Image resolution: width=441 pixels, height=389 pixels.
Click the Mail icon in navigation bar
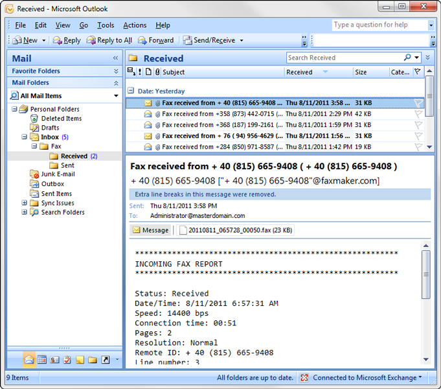29,360
